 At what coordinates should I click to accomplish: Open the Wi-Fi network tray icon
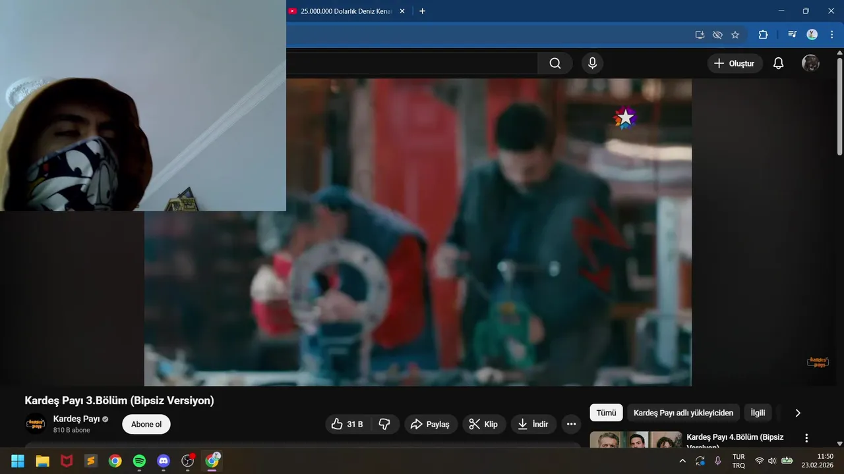760,461
